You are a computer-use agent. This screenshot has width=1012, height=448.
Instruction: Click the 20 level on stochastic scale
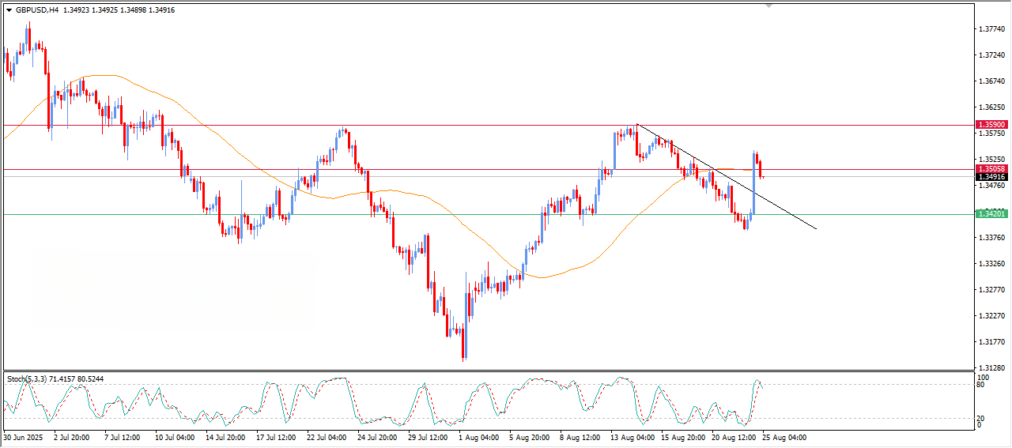981,418
